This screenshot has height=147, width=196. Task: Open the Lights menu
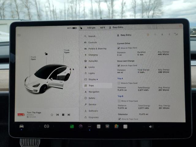click(x=90, y=73)
